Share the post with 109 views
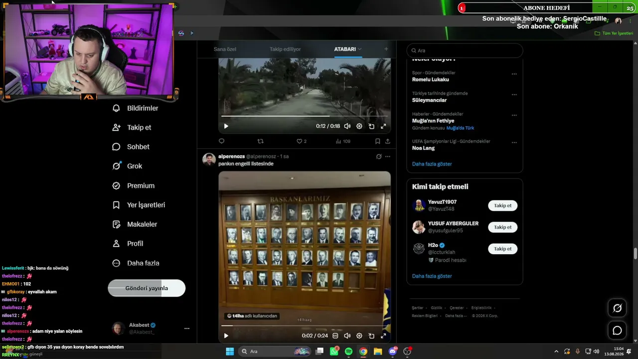Screen dimensions: 638x359 (388, 141)
